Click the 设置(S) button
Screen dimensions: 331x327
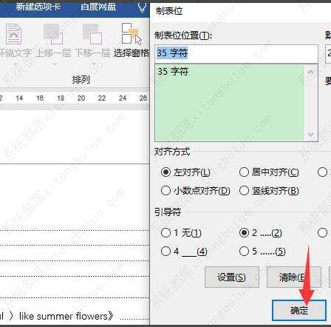point(232,277)
